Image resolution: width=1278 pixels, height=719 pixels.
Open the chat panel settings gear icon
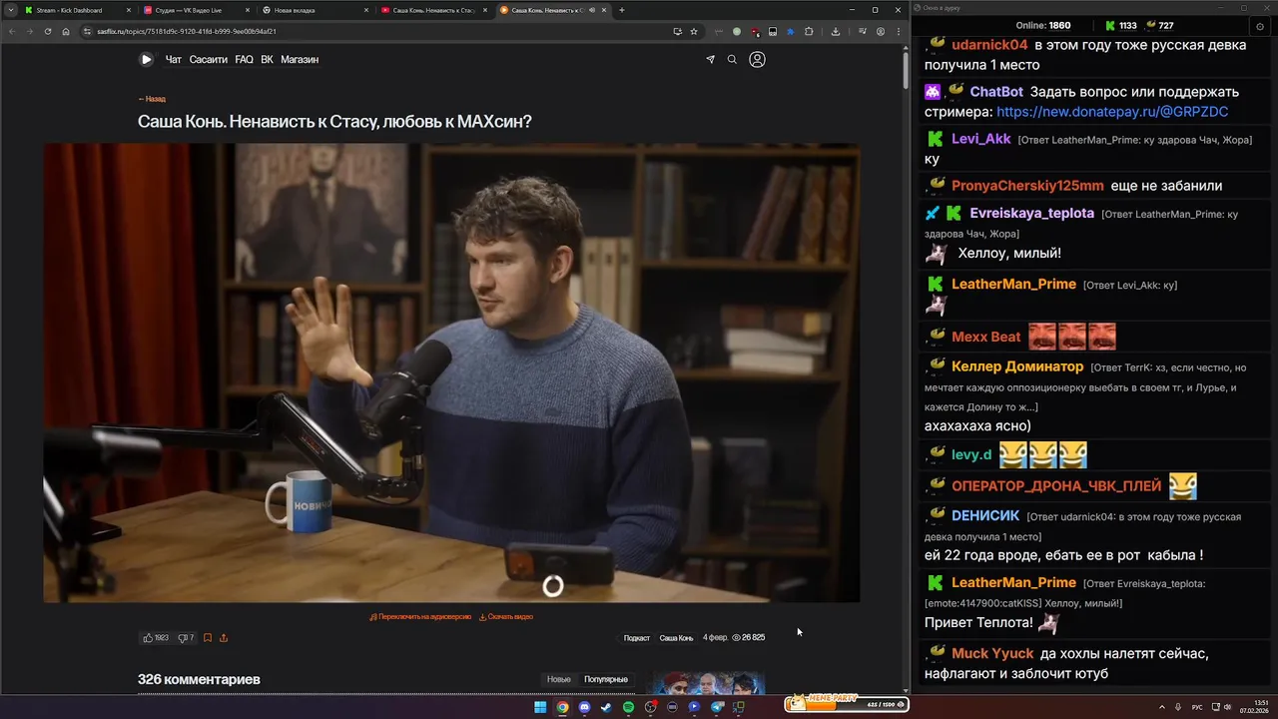click(1260, 26)
